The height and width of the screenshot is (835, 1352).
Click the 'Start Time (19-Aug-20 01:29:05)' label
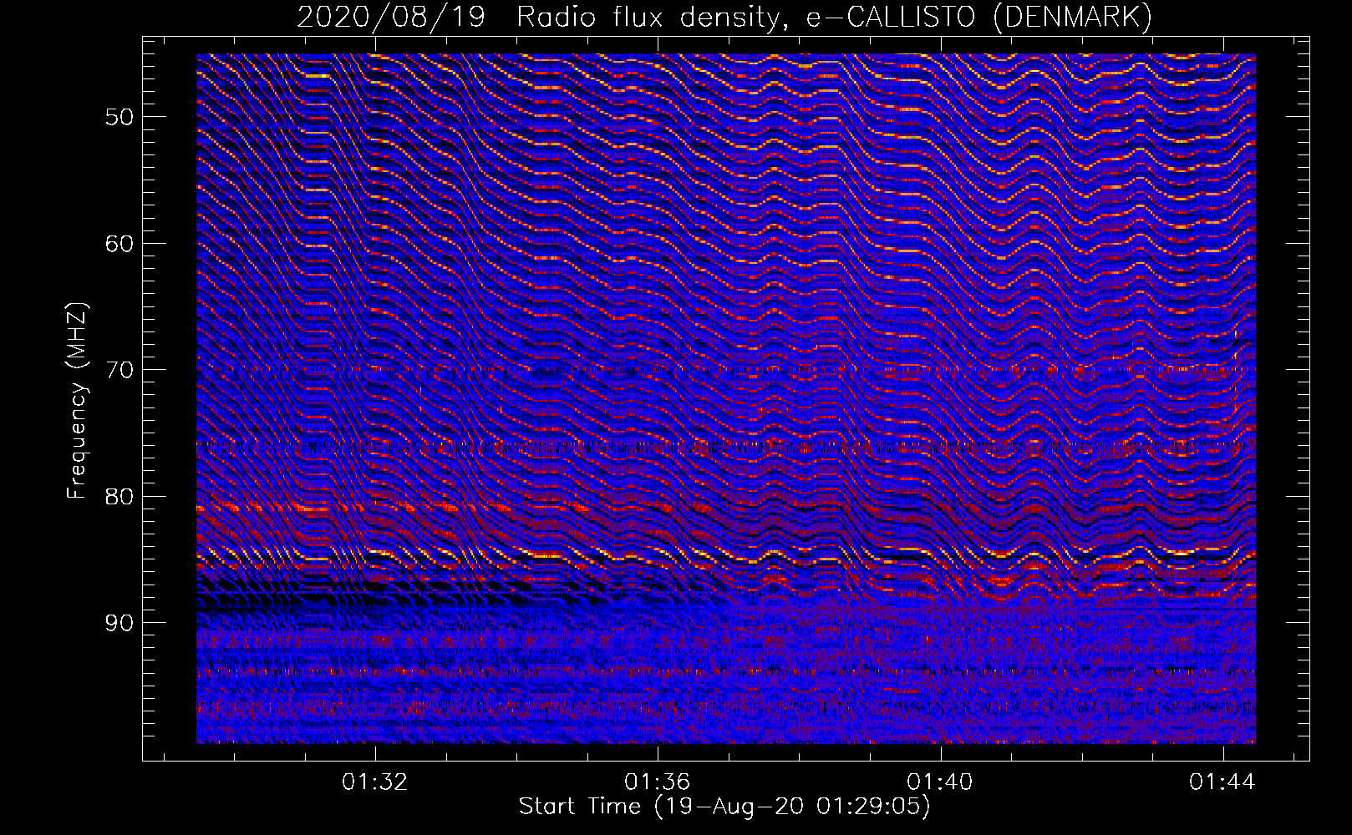[x=724, y=807]
